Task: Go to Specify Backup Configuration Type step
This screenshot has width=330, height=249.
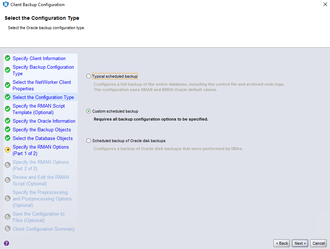Action: coord(43,70)
